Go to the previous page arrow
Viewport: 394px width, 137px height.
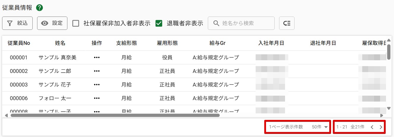372,127
